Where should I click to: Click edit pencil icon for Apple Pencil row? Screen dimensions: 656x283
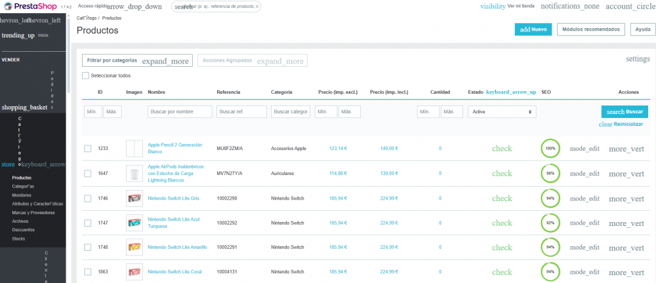584,149
